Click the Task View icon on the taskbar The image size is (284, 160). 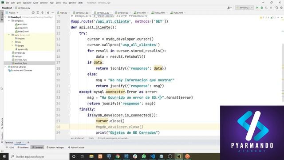tap(82, 156)
